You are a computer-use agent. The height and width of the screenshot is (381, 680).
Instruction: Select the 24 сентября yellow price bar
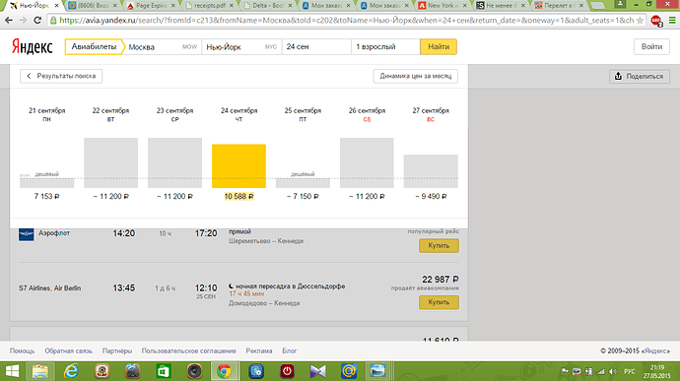[238, 166]
